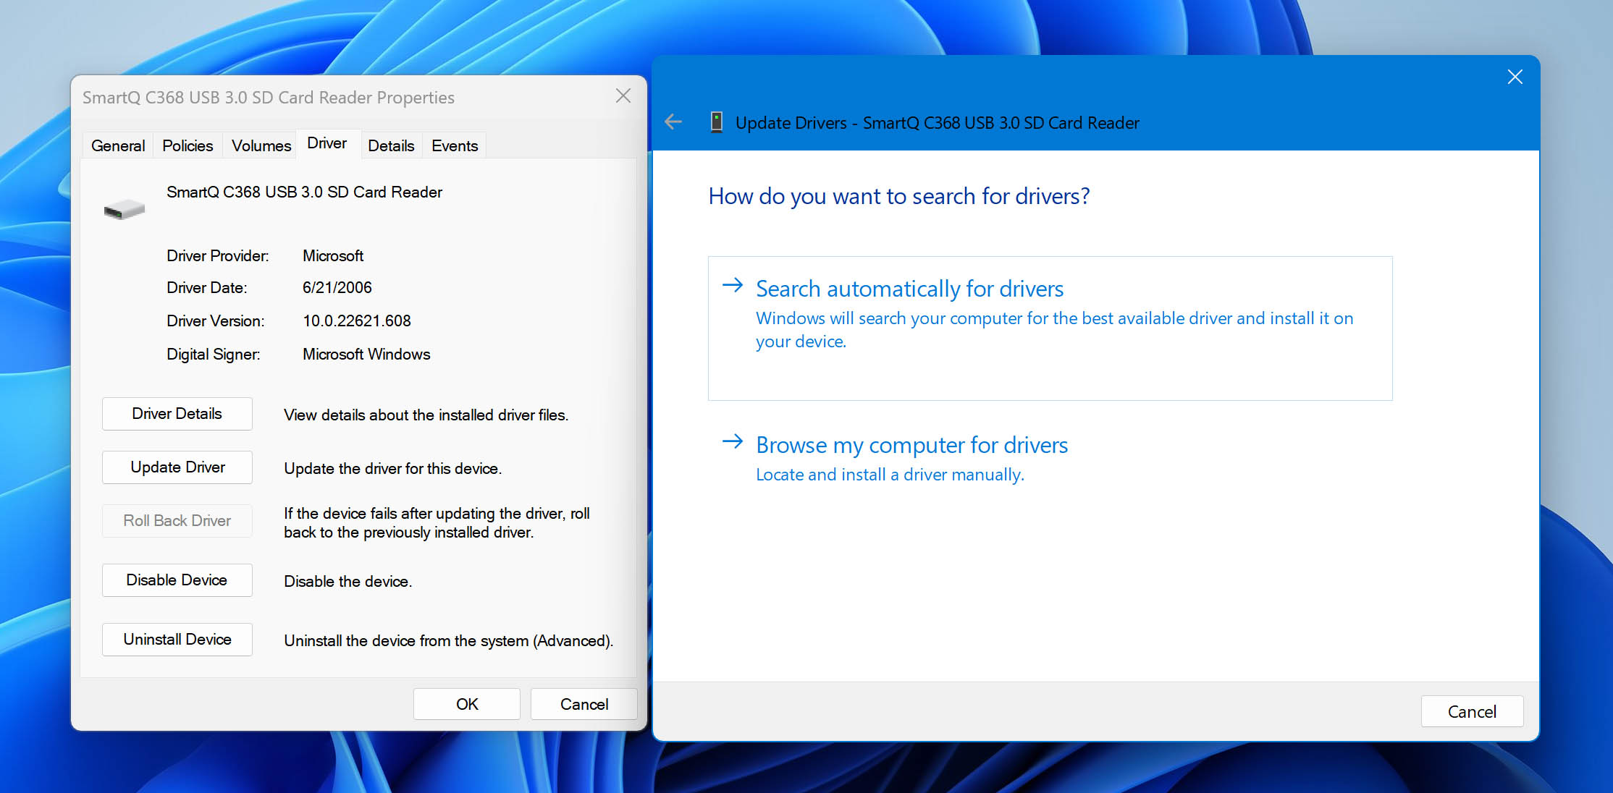Open the Policies tab

pyautogui.click(x=185, y=144)
